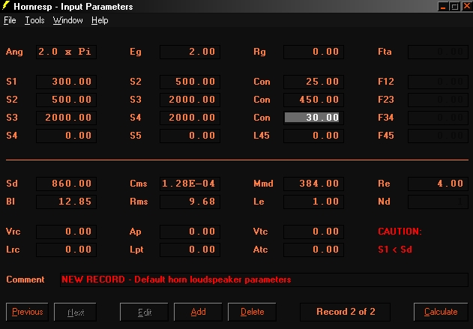Click the red CAUTION: text
The height and width of the screenshot is (329, 473).
[x=400, y=232]
